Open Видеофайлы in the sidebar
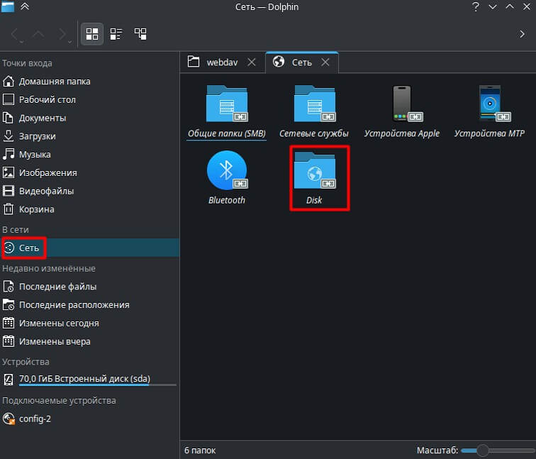 click(x=89, y=191)
